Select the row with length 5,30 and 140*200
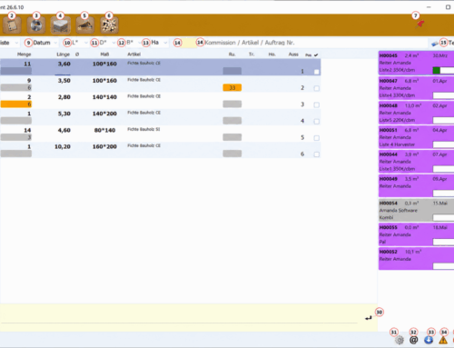The height and width of the screenshot is (348, 454). (x=160, y=117)
